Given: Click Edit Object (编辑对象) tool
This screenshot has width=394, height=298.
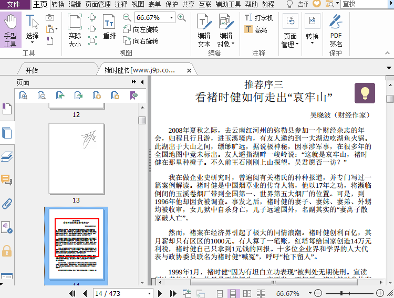Looking at the screenshot, I should point(226,30).
